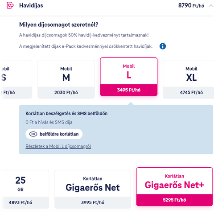Open Részletek a Mobil L díjcsomagról link

(x=58, y=146)
